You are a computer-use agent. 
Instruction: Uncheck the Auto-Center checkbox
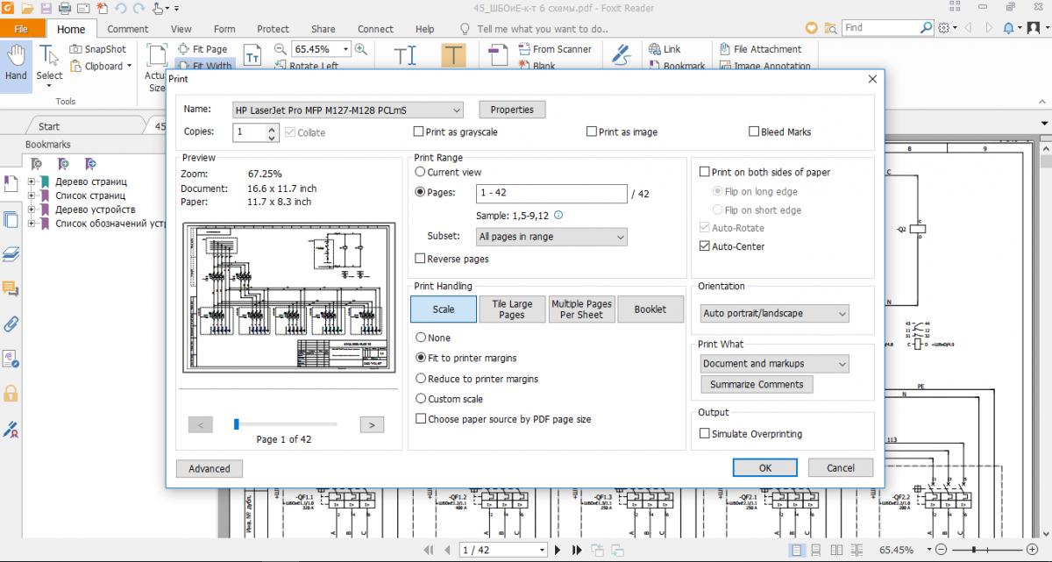(705, 247)
